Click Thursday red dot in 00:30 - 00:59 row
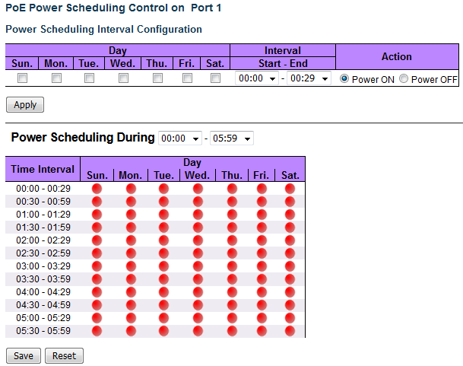 click(x=232, y=201)
